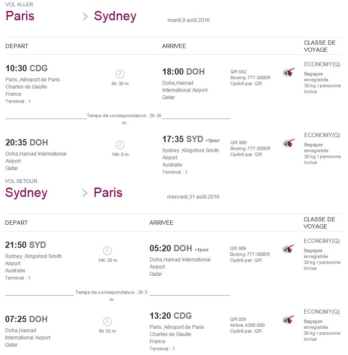Click Qatar Airways logo for flight QR 908

(x=289, y=143)
